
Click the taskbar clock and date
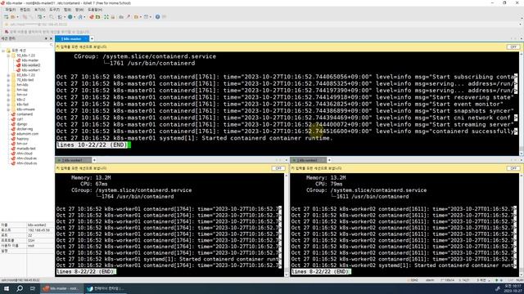pyautogui.click(x=513, y=288)
